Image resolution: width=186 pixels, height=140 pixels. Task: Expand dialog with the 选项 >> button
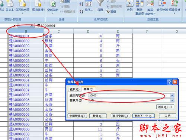[x=165, y=107]
